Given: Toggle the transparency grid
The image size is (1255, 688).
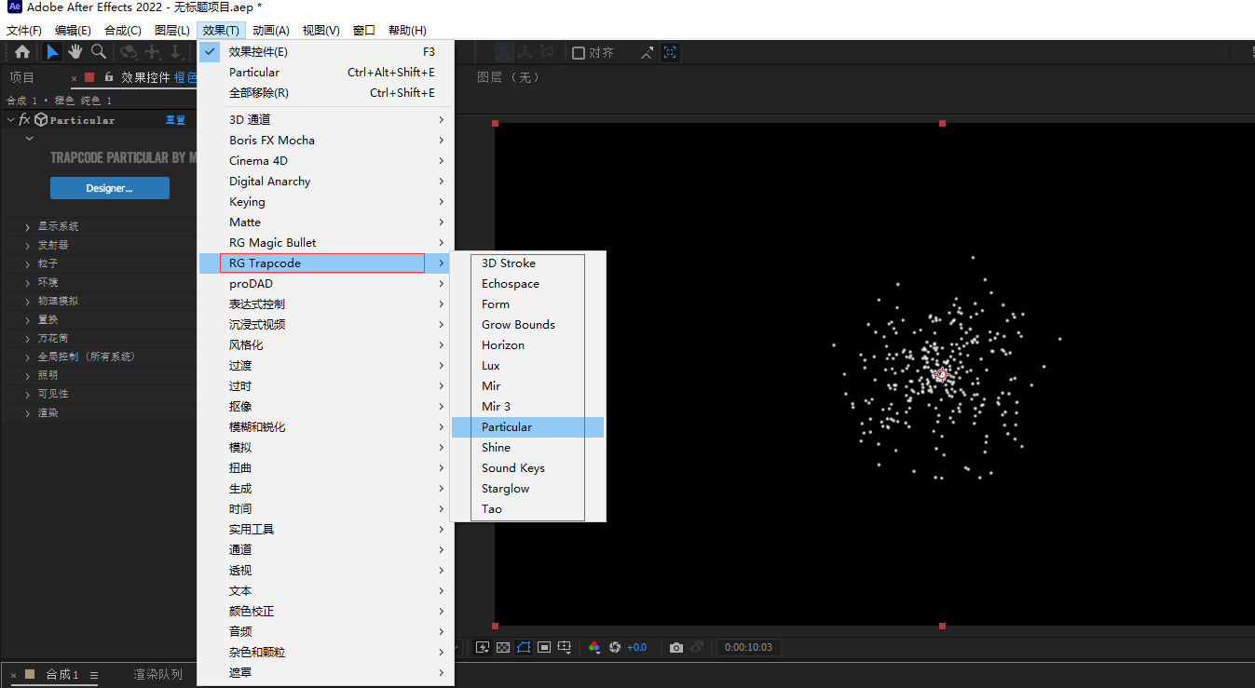Looking at the screenshot, I should (503, 647).
